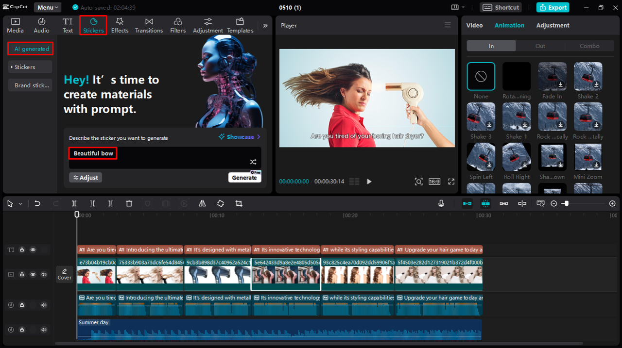The image size is (622, 348).
Task: Click the microphone record voiceover icon
Action: point(441,204)
